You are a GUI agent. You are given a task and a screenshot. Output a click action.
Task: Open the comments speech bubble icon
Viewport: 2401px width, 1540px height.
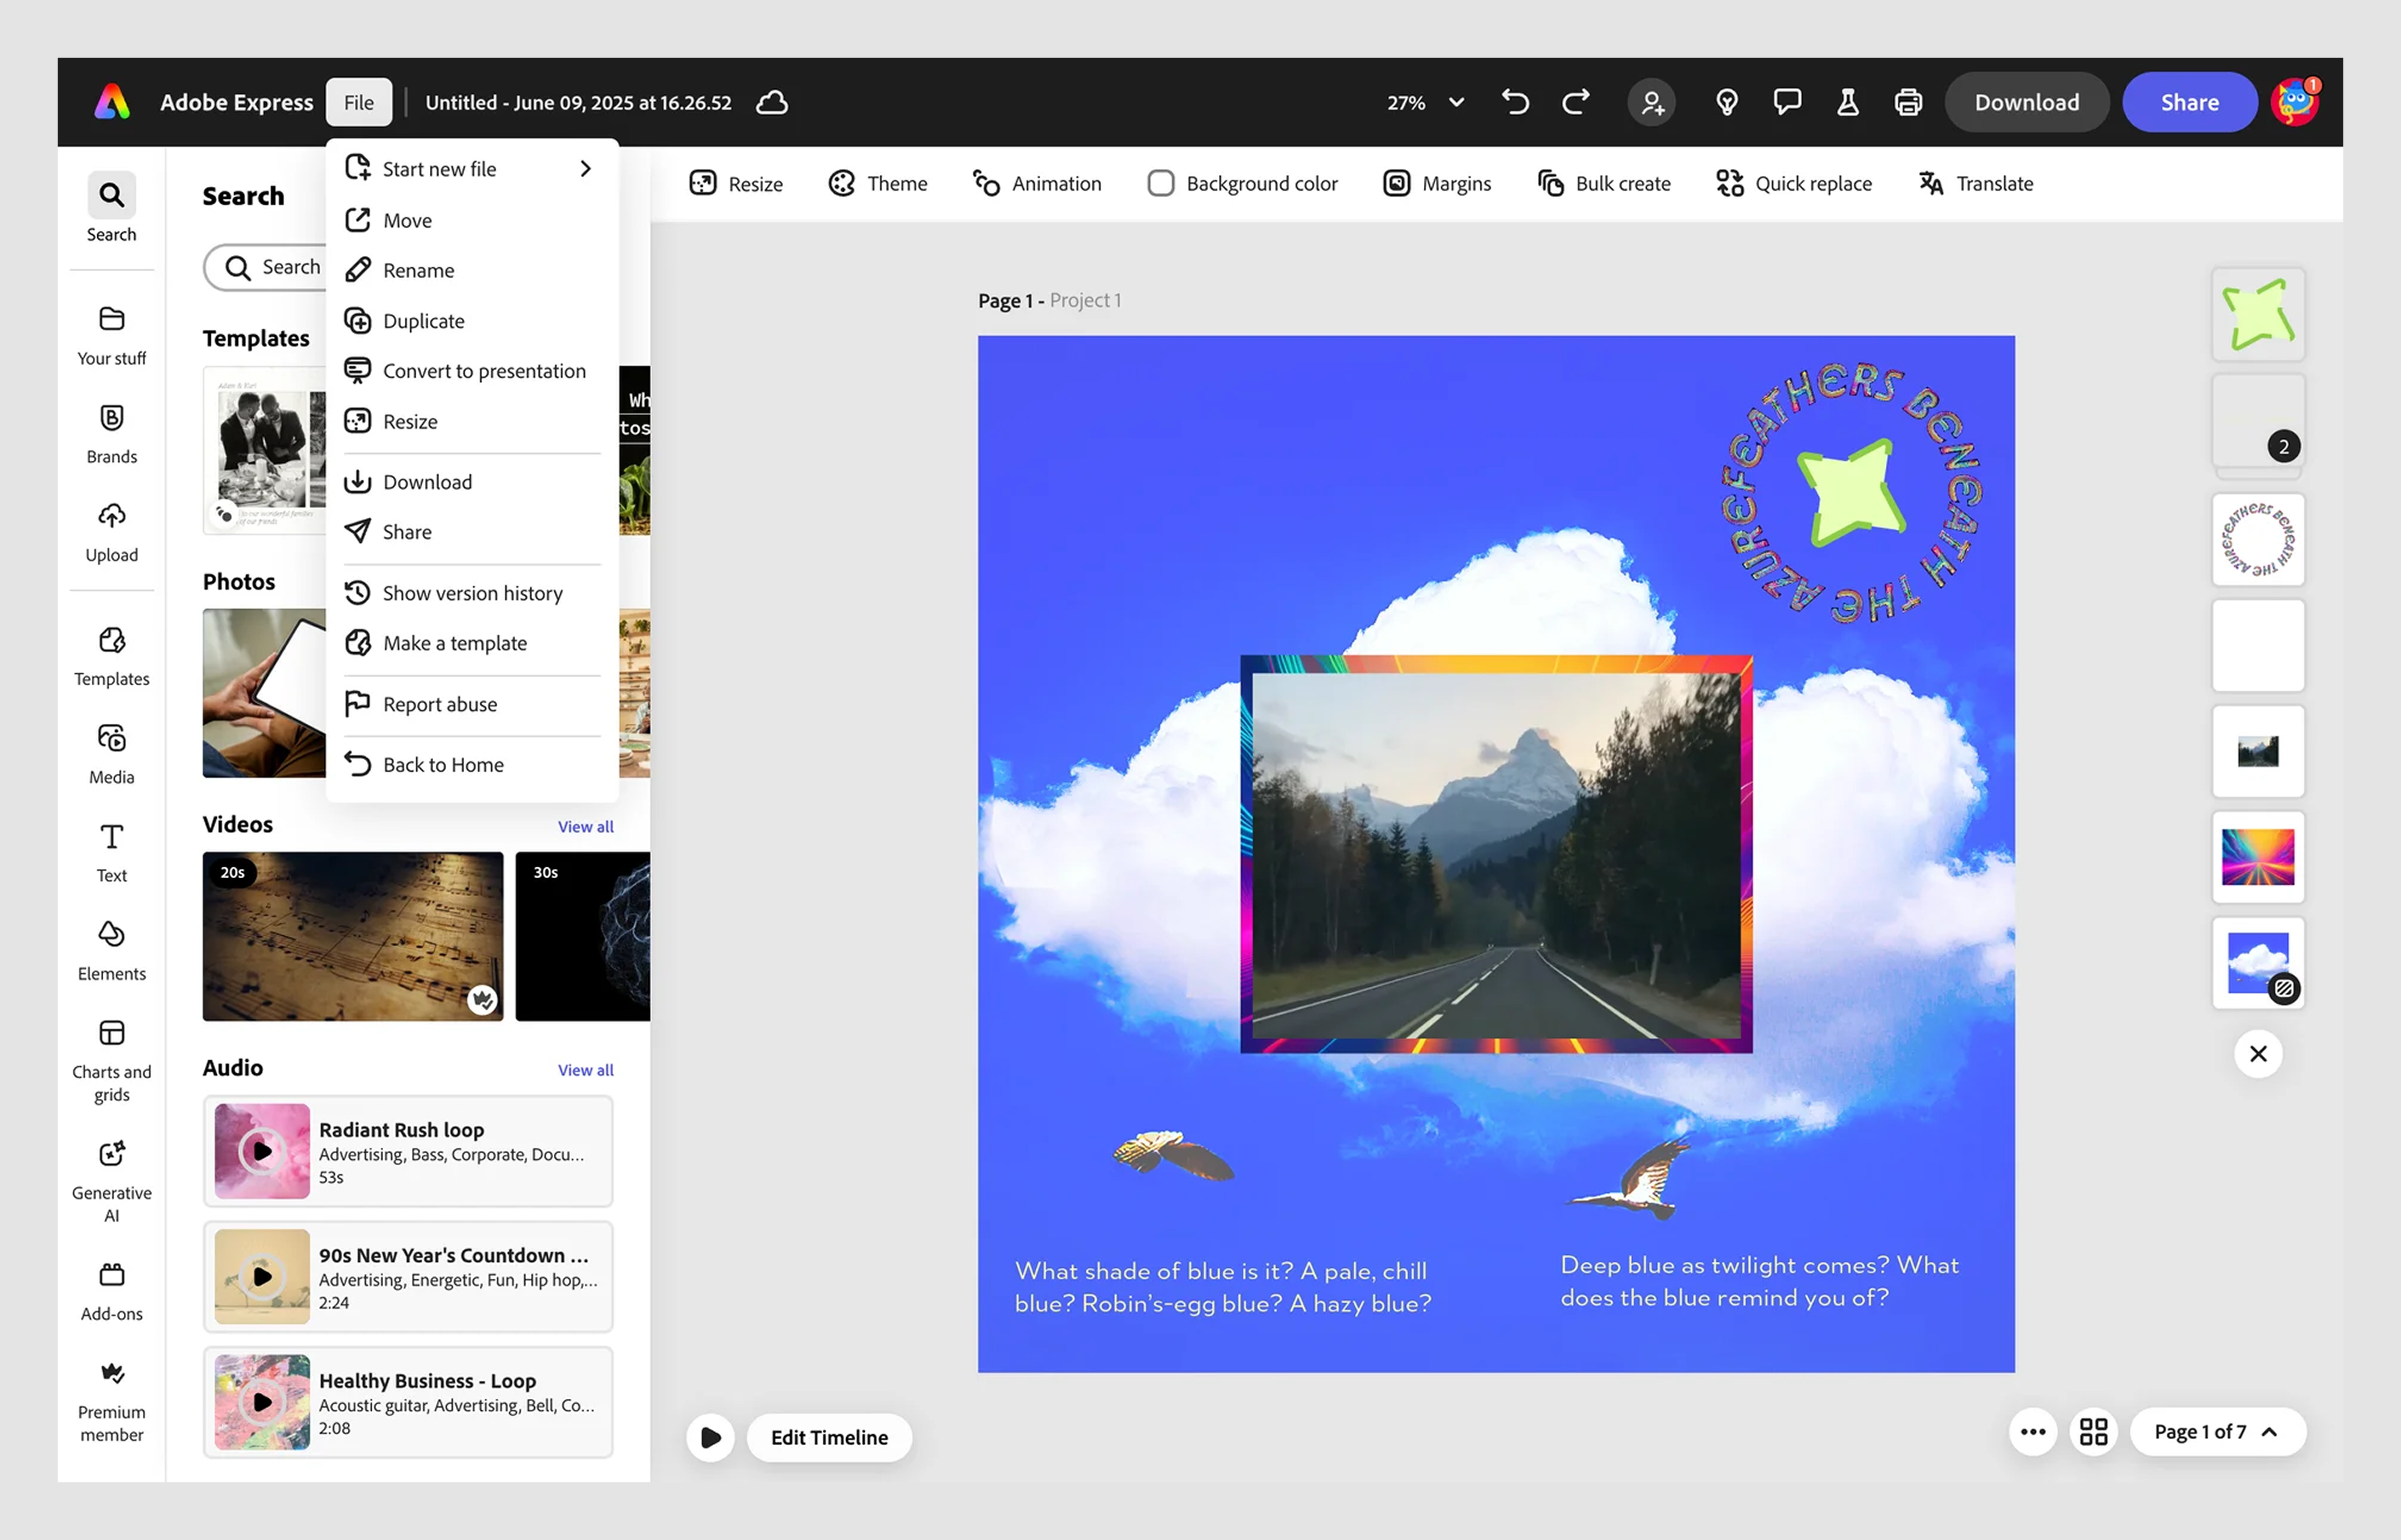pyautogui.click(x=1787, y=102)
